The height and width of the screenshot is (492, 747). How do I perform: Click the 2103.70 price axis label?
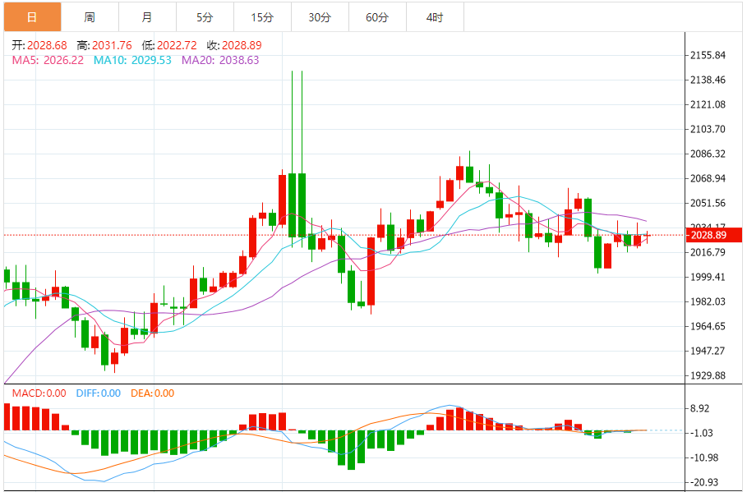(x=708, y=129)
